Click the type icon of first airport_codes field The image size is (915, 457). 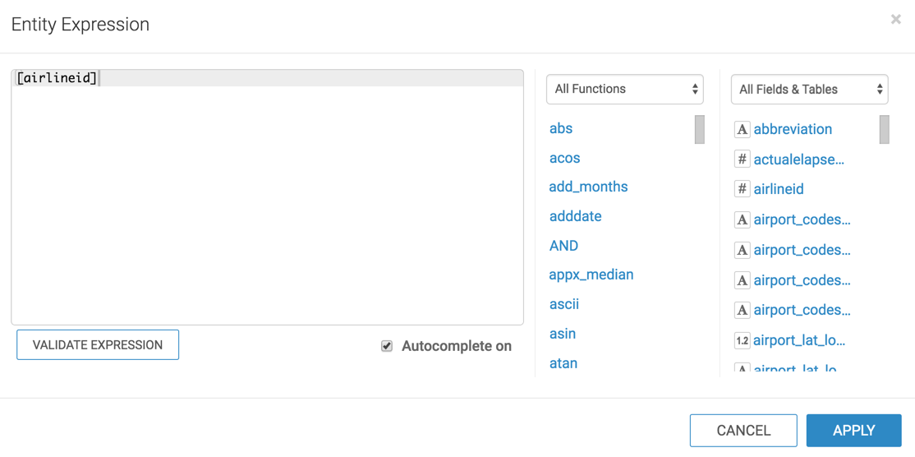coord(742,219)
